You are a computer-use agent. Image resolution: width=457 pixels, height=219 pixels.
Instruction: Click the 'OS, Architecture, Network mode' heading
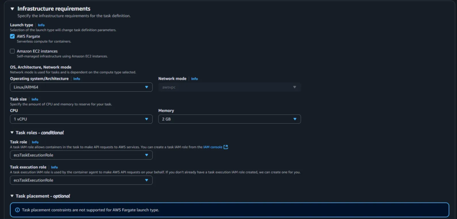point(41,67)
